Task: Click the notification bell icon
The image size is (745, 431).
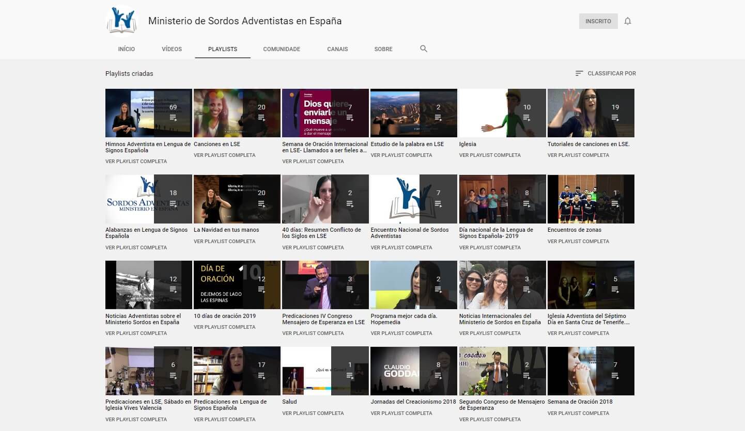Action: coord(628,21)
